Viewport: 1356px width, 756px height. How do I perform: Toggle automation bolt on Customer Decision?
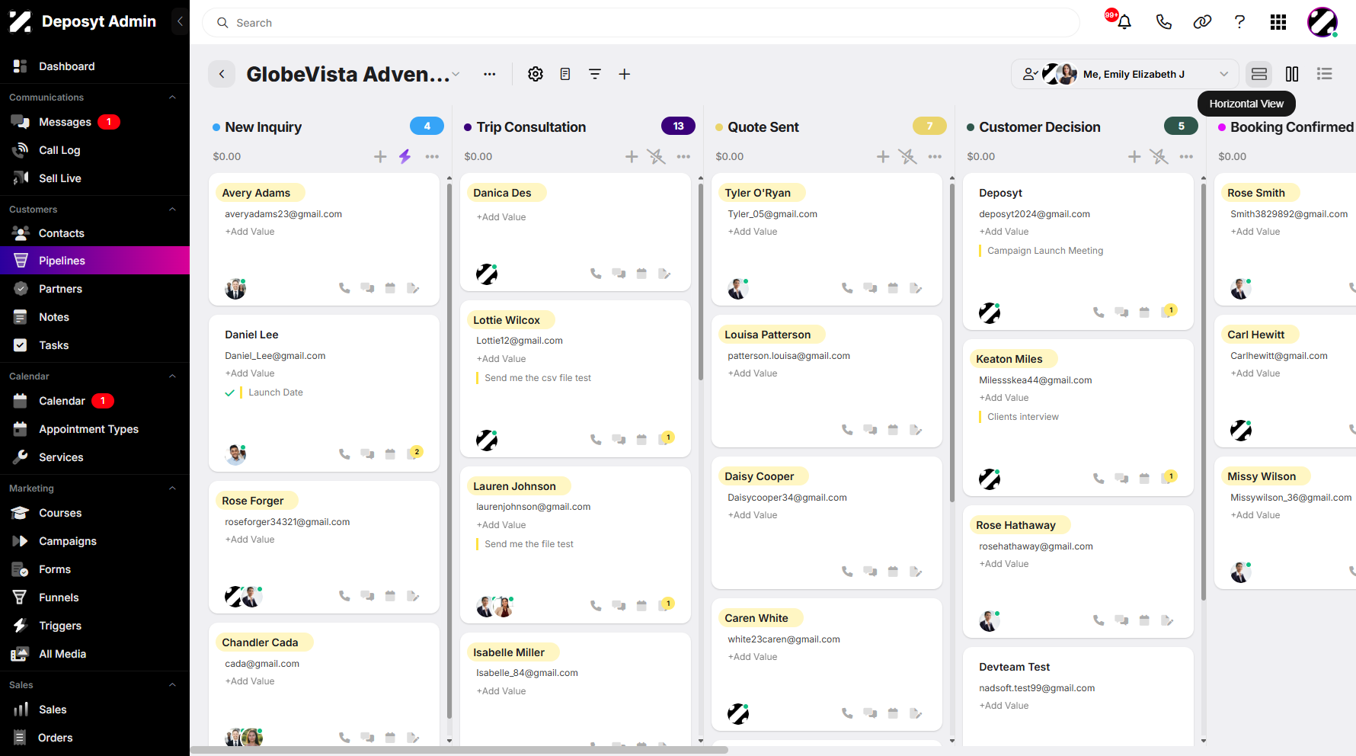pos(1159,156)
